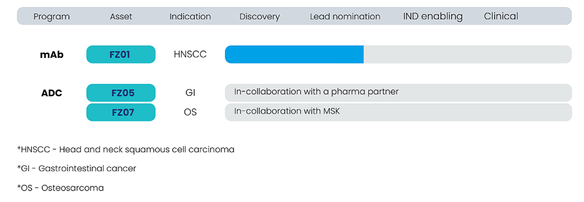The image size is (584, 202).
Task: Select the IND enabling stage header
Action: 433,16
